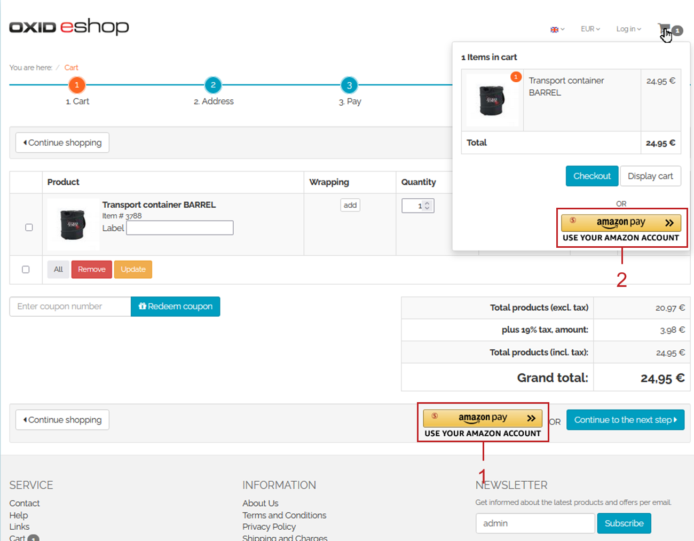Image resolution: width=694 pixels, height=541 pixels.
Task: Click BARREL thumbnail in mini cart popup
Action: tap(491, 100)
